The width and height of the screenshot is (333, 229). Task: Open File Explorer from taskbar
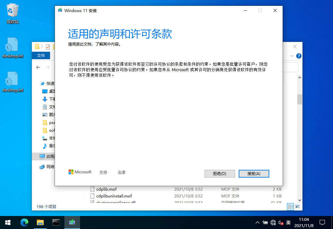click(40, 222)
